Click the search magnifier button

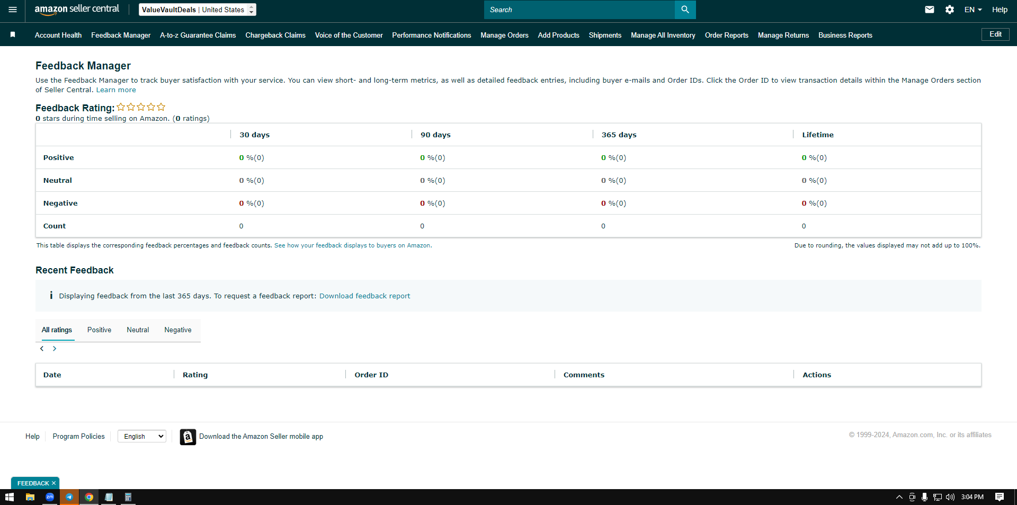685,10
